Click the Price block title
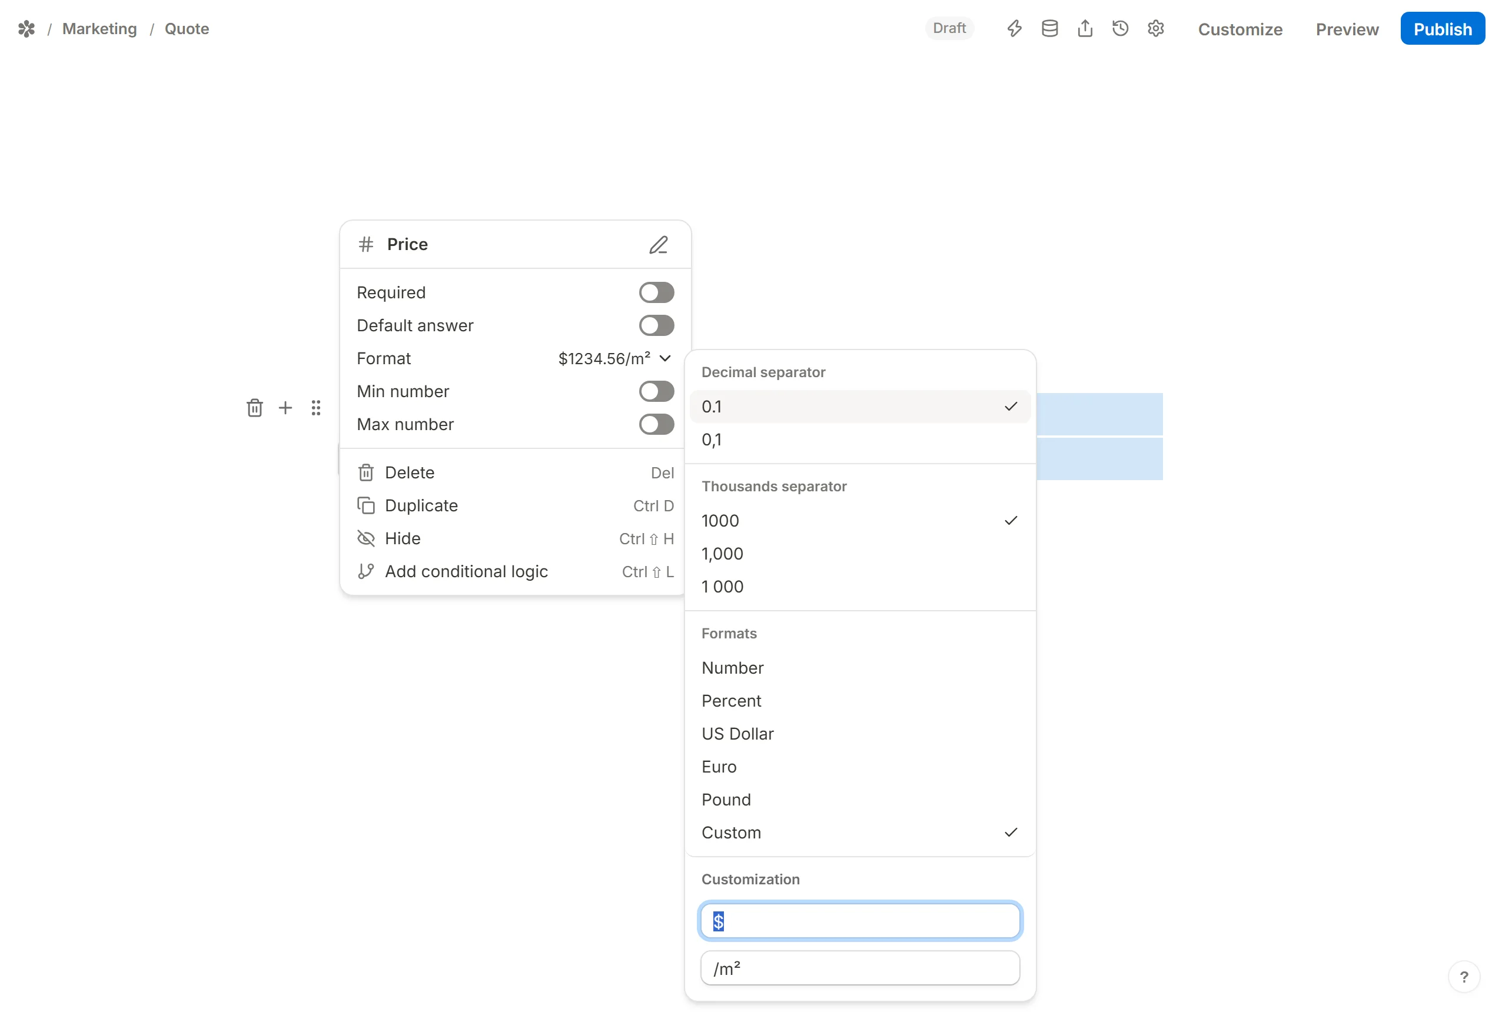This screenshot has width=1502, height=1012. tap(407, 245)
